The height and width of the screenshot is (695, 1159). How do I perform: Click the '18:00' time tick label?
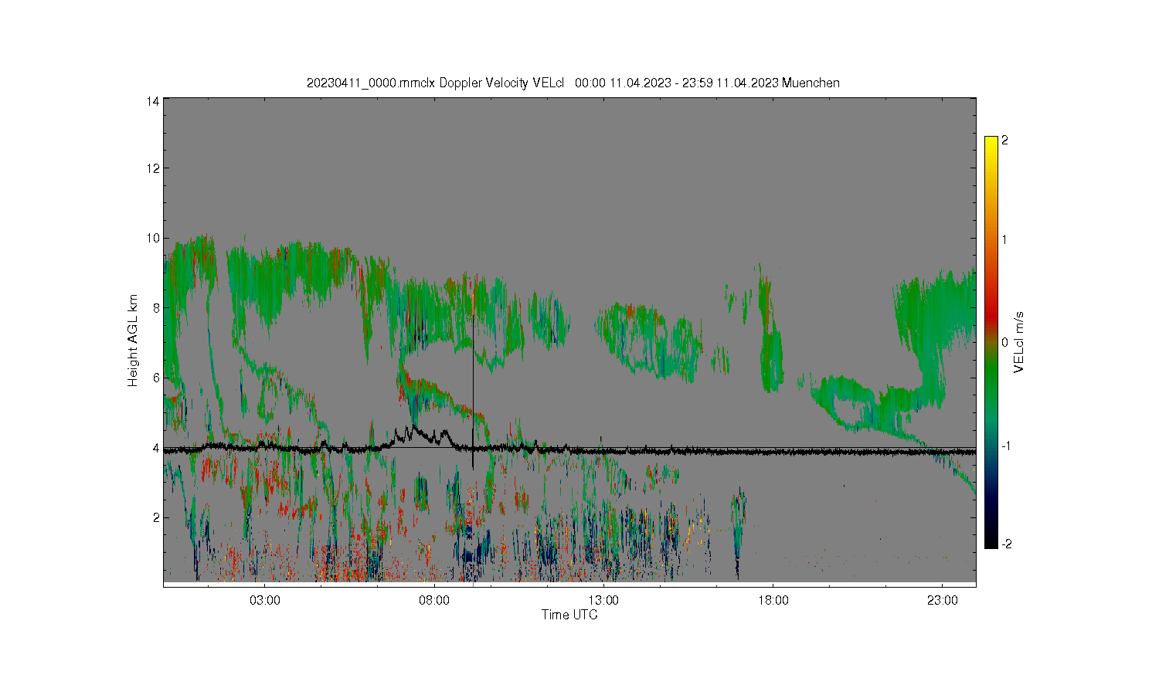(773, 601)
